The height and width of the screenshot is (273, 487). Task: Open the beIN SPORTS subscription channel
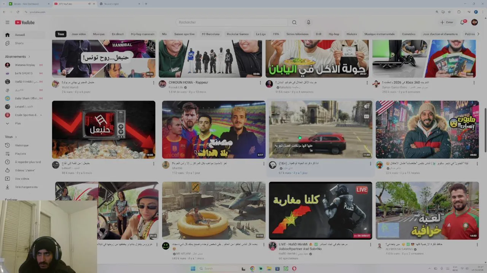[x=24, y=73]
